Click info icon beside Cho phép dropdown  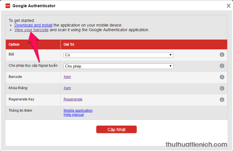222,66
